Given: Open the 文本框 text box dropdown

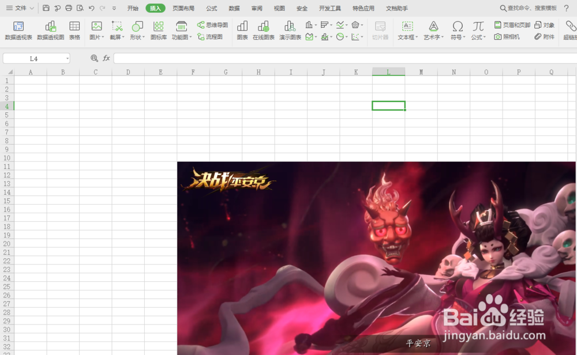Looking at the screenshot, I should 407,30.
